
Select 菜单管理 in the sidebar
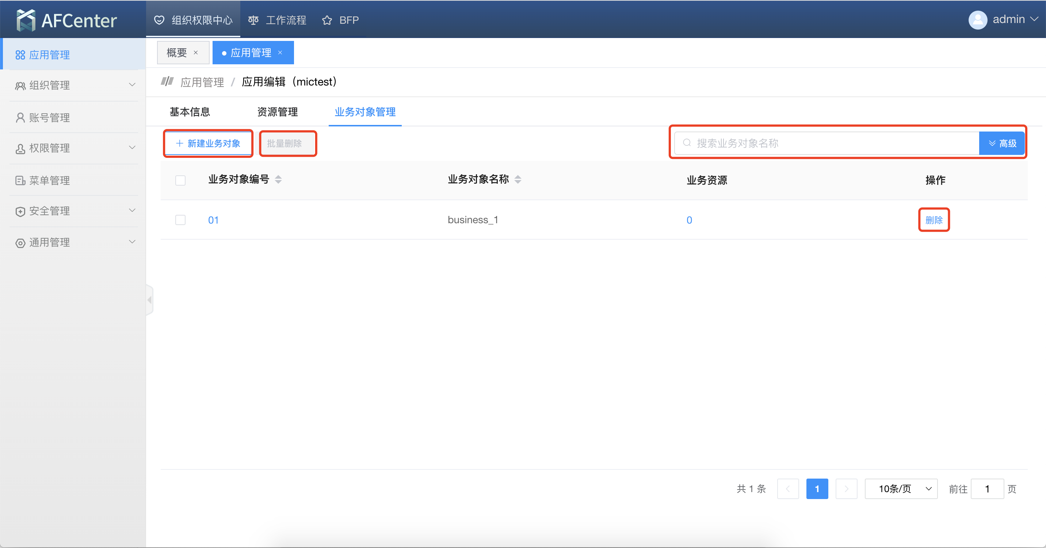(x=73, y=180)
